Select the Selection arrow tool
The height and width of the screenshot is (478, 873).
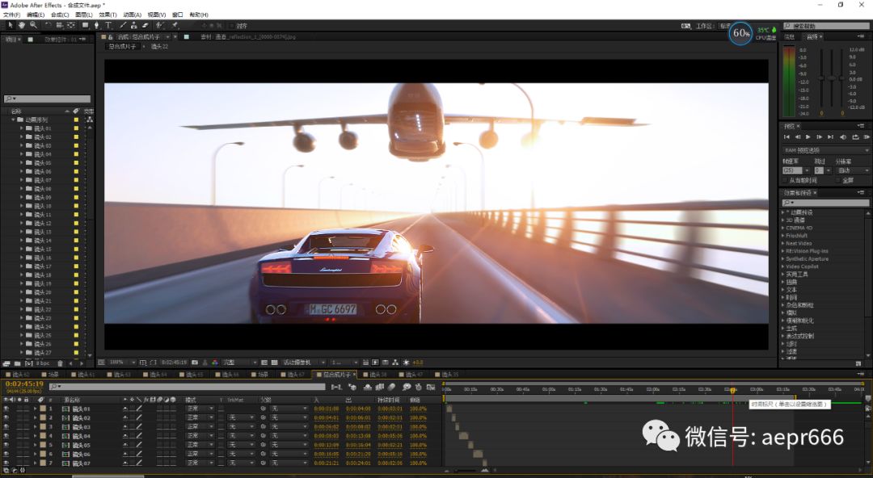coord(11,25)
